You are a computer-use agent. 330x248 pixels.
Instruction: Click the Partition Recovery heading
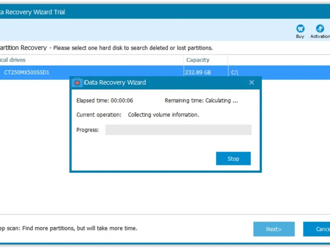point(23,48)
